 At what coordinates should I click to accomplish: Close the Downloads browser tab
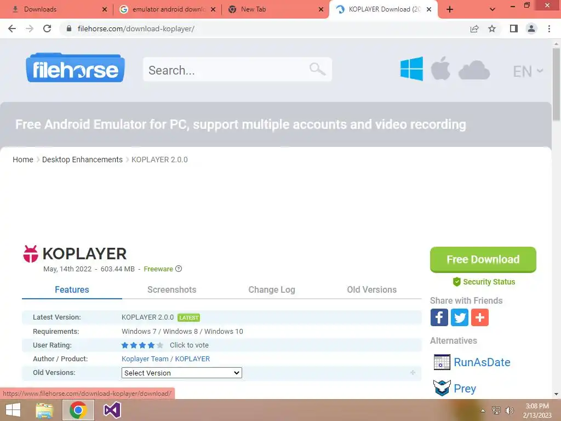point(105,9)
